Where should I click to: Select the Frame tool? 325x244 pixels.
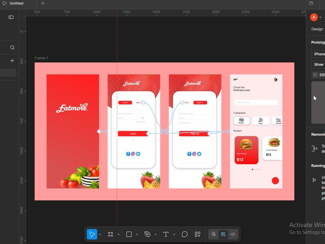tap(110, 234)
